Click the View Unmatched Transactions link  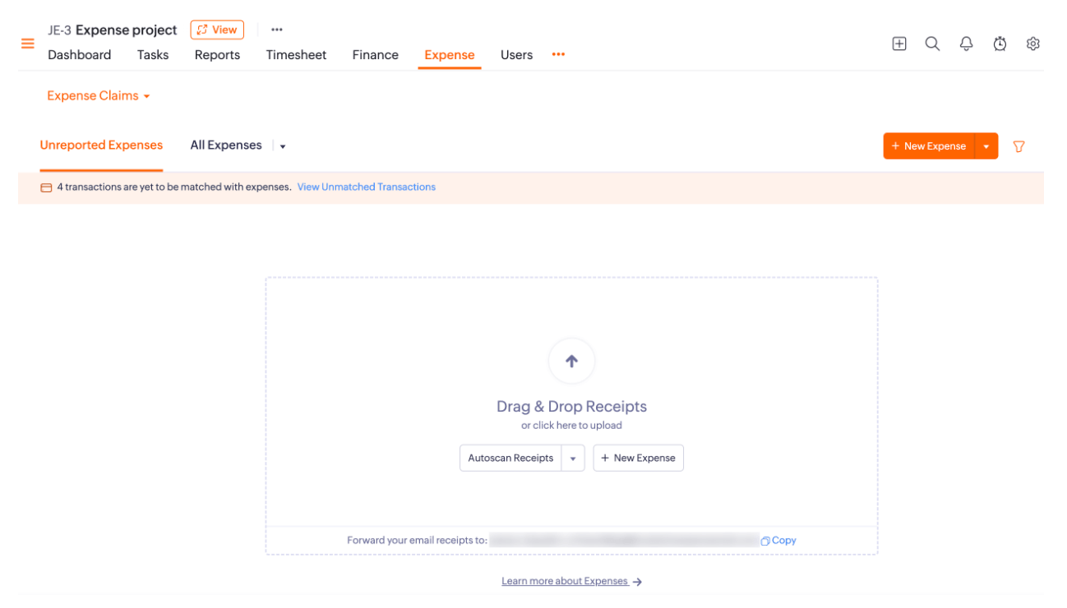[366, 187]
